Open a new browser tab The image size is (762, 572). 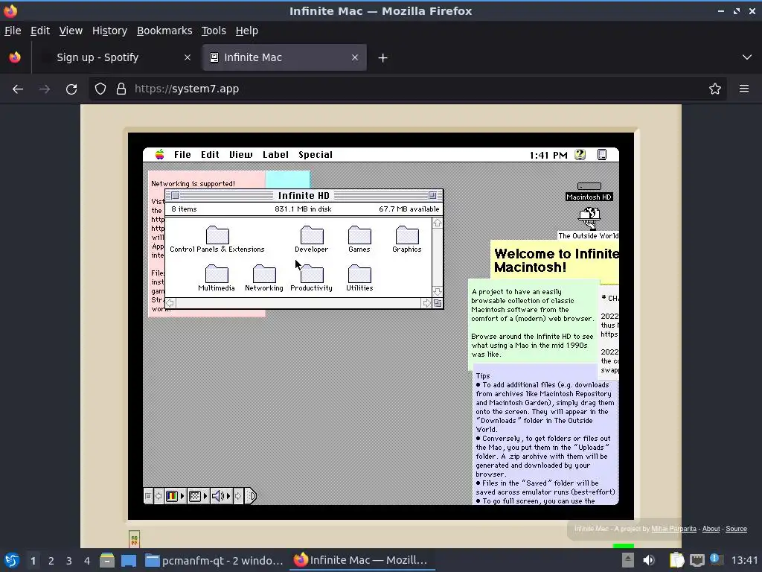[x=383, y=58]
